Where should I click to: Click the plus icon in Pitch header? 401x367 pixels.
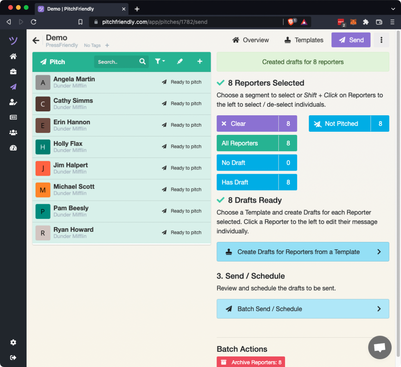(200, 62)
